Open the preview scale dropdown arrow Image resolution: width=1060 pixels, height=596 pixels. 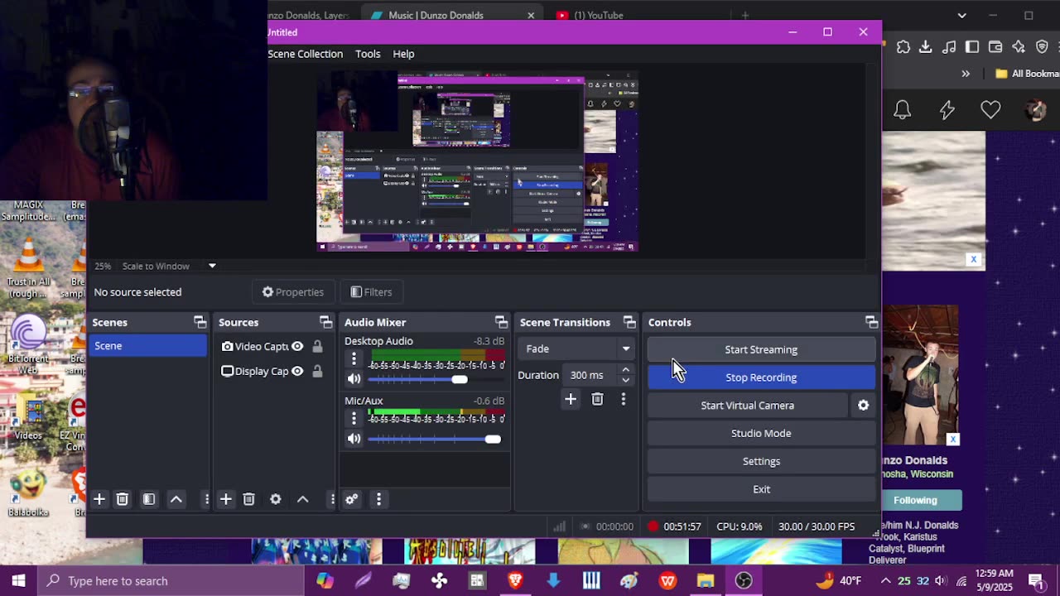[x=212, y=266]
